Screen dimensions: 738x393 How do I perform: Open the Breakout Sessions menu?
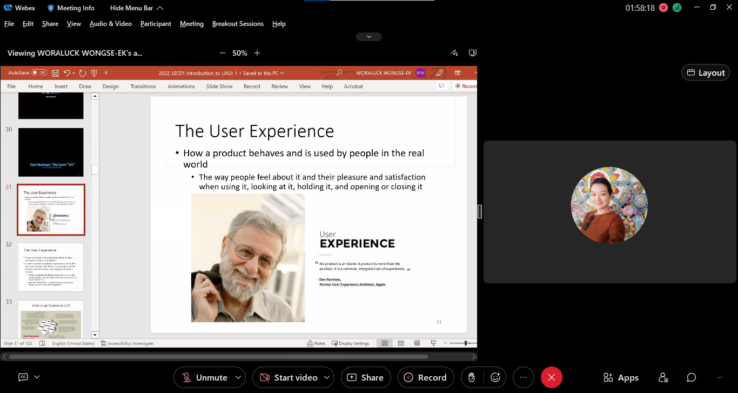pyautogui.click(x=238, y=24)
